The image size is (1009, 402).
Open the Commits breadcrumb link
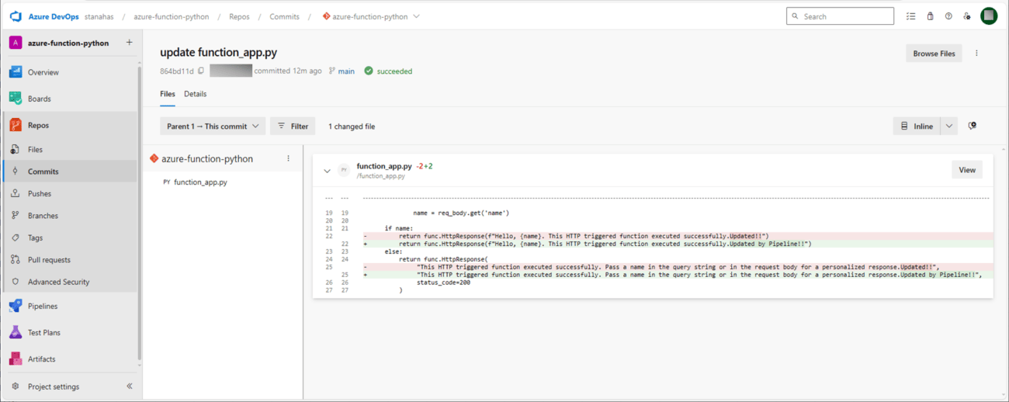(x=284, y=16)
